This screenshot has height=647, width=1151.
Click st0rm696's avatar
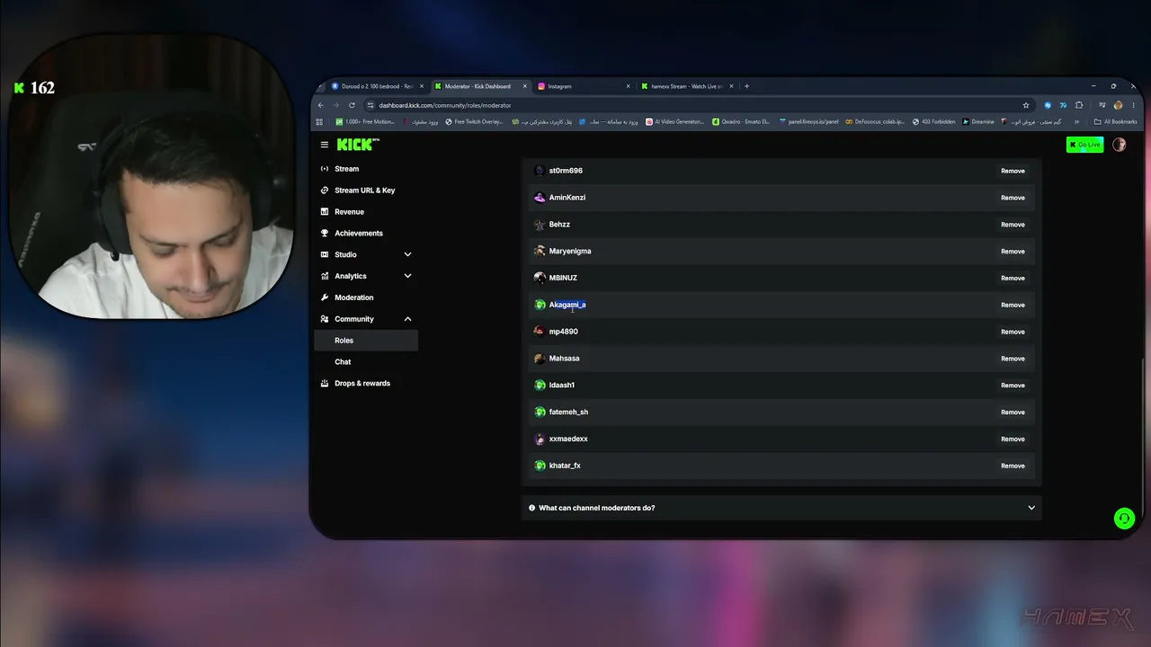coord(540,171)
